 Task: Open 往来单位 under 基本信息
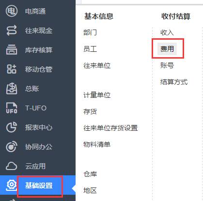tap(97, 65)
